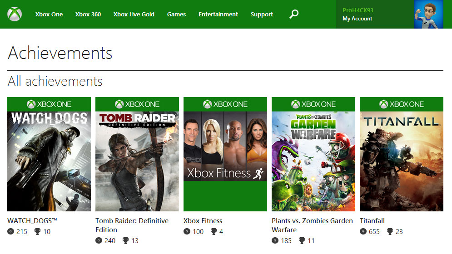Screen dimensions: 452x254
Task: Click gamerscore icon under Titanfall
Action: pos(363,231)
